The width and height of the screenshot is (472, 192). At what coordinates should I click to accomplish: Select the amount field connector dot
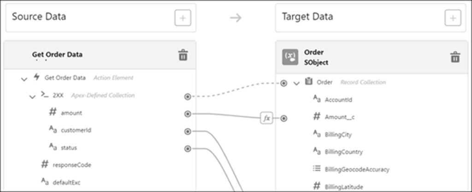click(x=187, y=113)
